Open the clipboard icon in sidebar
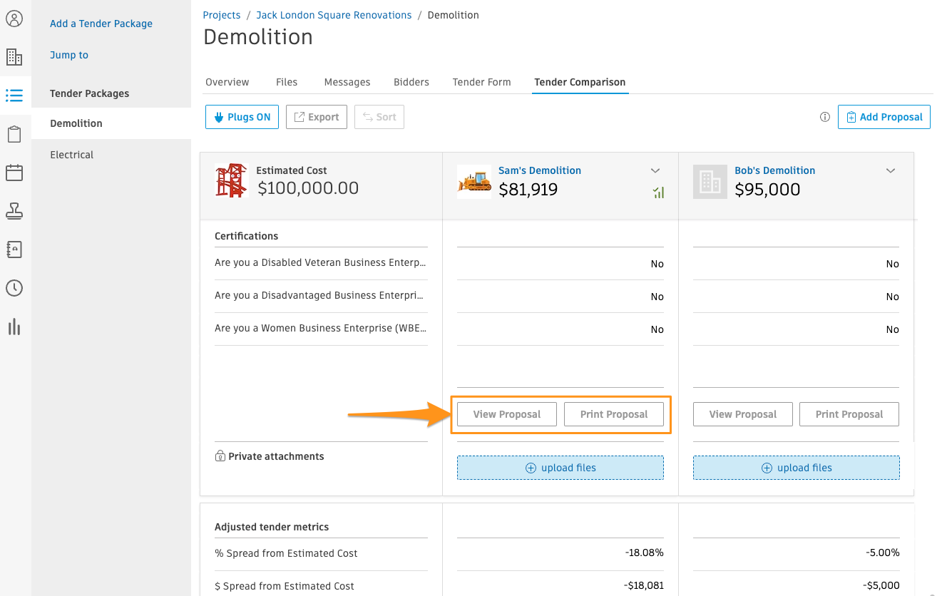The image size is (942, 596). coord(14,134)
